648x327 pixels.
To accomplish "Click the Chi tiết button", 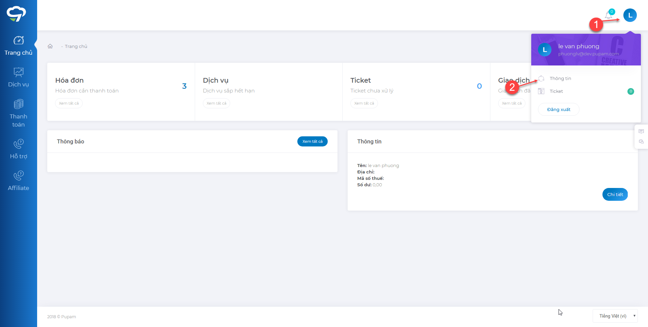I will [615, 194].
